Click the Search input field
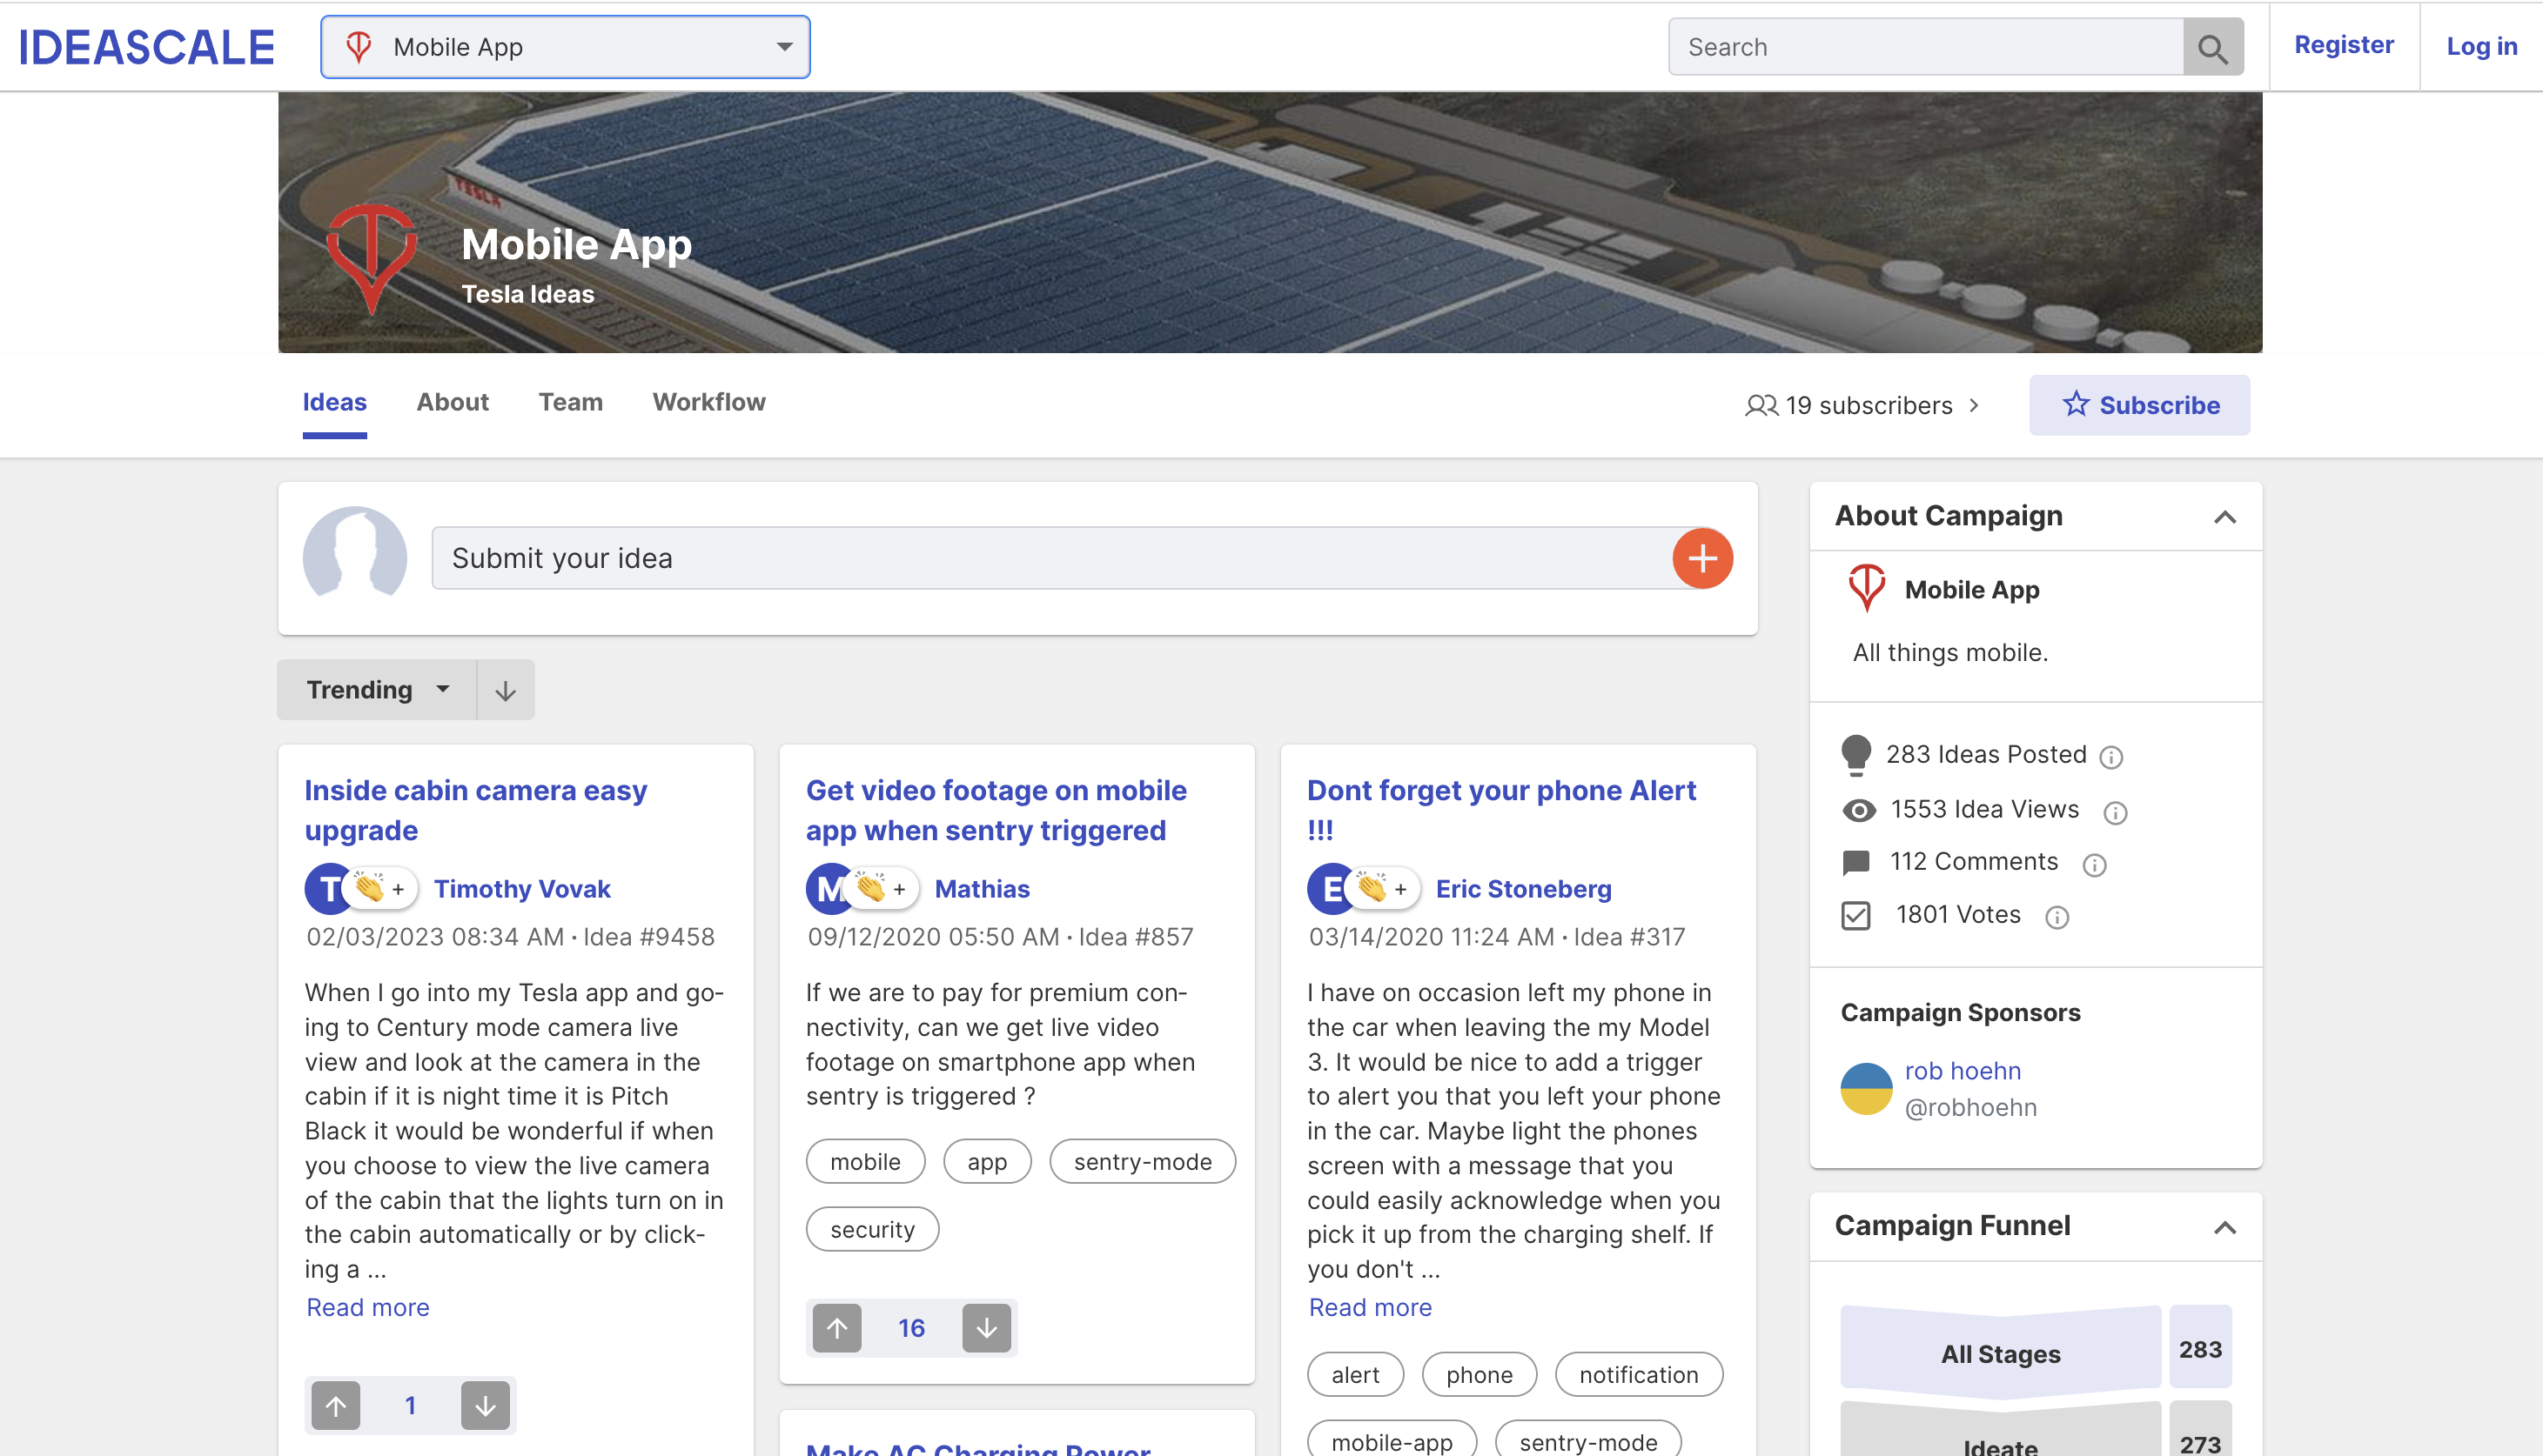2543x1456 pixels. tap(1926, 47)
